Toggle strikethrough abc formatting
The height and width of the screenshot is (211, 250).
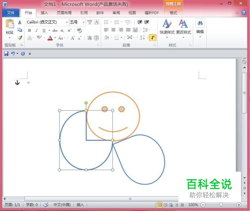(55, 30)
